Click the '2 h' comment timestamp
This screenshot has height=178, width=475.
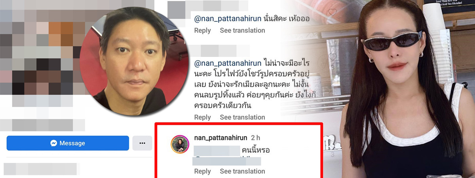(256, 138)
